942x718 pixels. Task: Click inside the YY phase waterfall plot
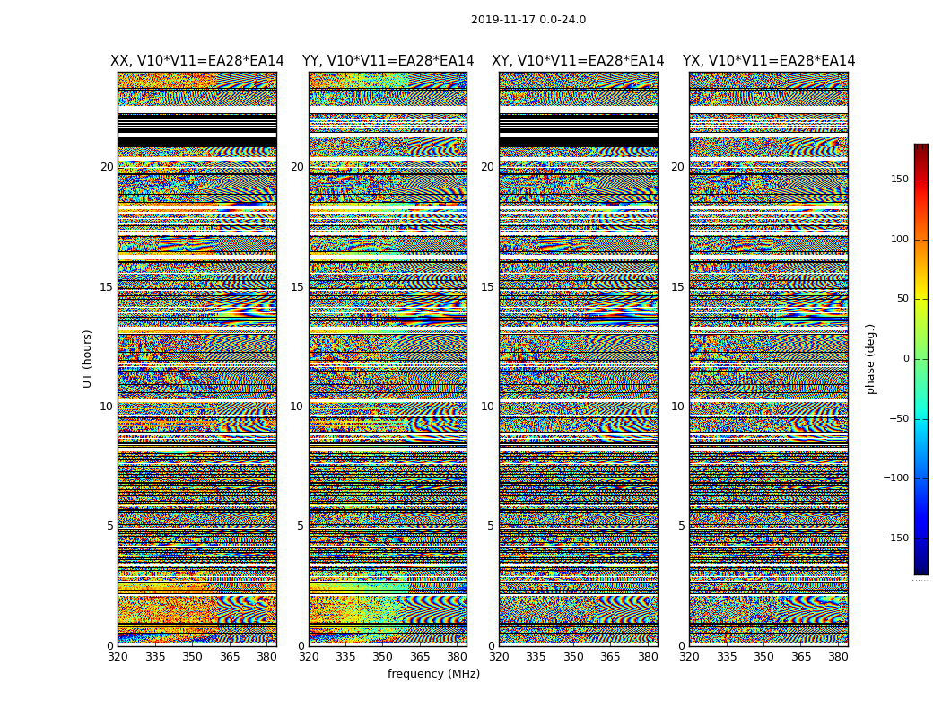388,359
